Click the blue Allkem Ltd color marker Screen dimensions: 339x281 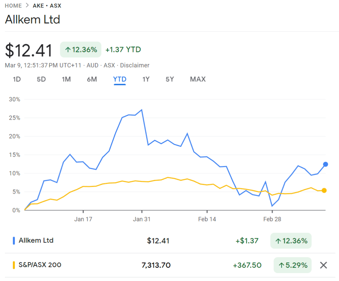14,241
